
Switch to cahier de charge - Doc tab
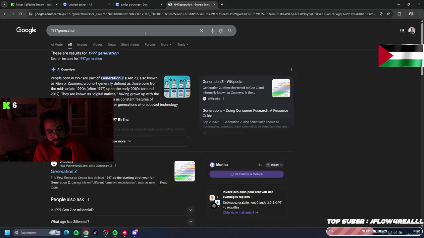point(138,4)
